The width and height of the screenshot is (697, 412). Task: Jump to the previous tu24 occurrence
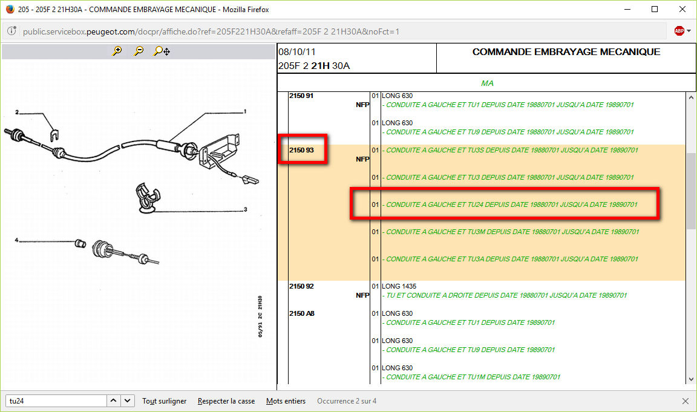pyautogui.click(x=113, y=401)
